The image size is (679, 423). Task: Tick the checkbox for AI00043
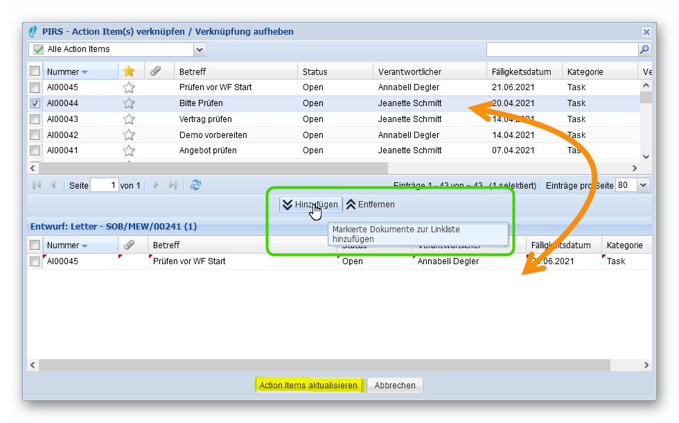pos(35,119)
